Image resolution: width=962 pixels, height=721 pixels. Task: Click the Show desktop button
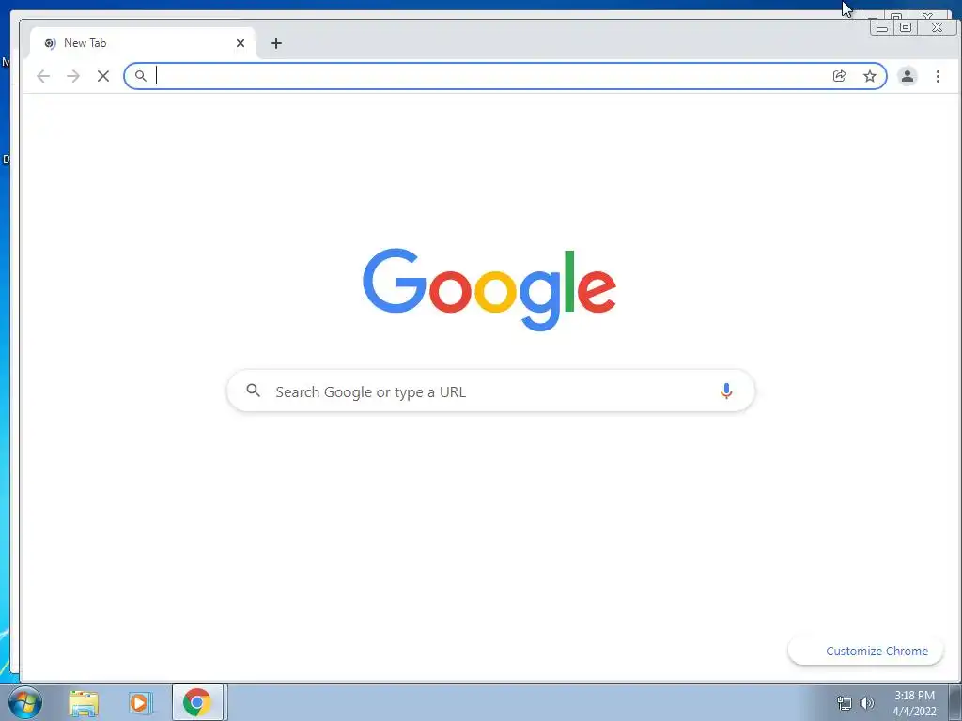tap(955, 702)
